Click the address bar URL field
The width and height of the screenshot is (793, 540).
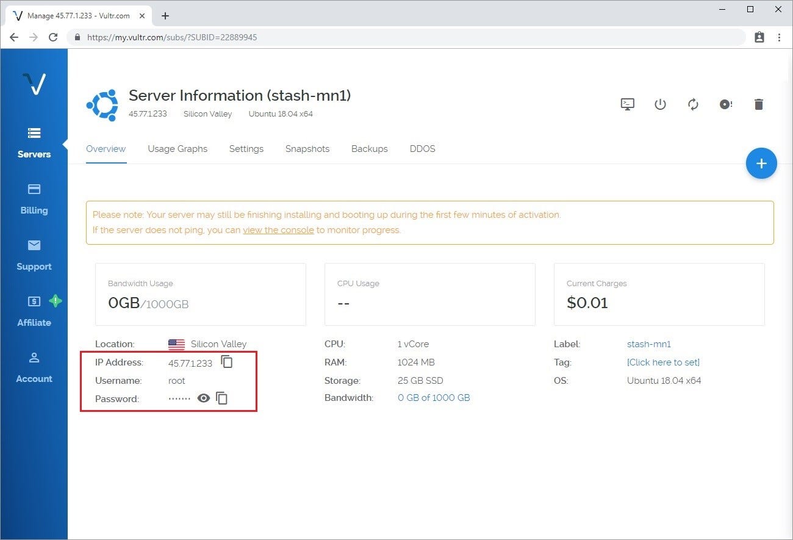406,37
